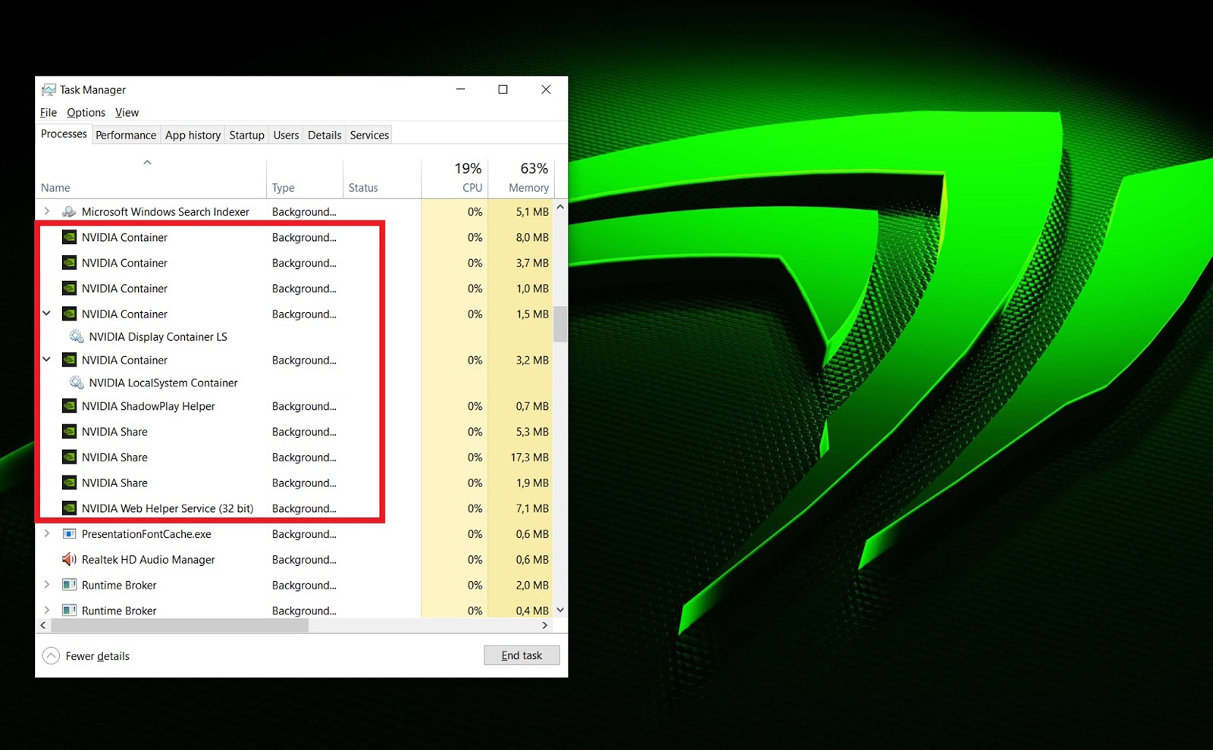
Task: Click the Runtime Broker process icon
Action: tap(68, 585)
